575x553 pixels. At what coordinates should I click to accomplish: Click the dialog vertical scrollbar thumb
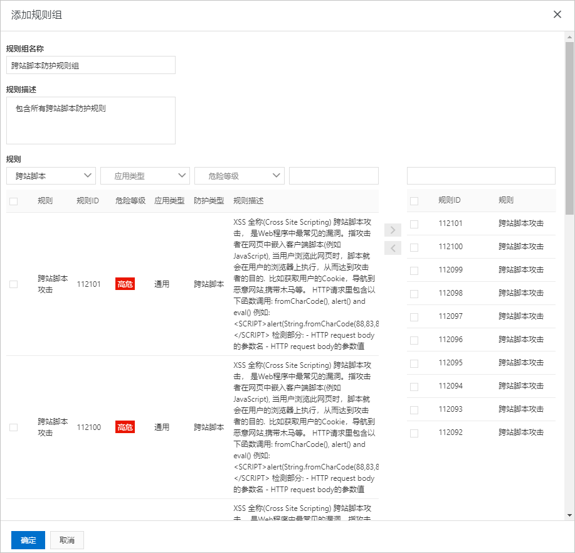[x=569, y=128]
